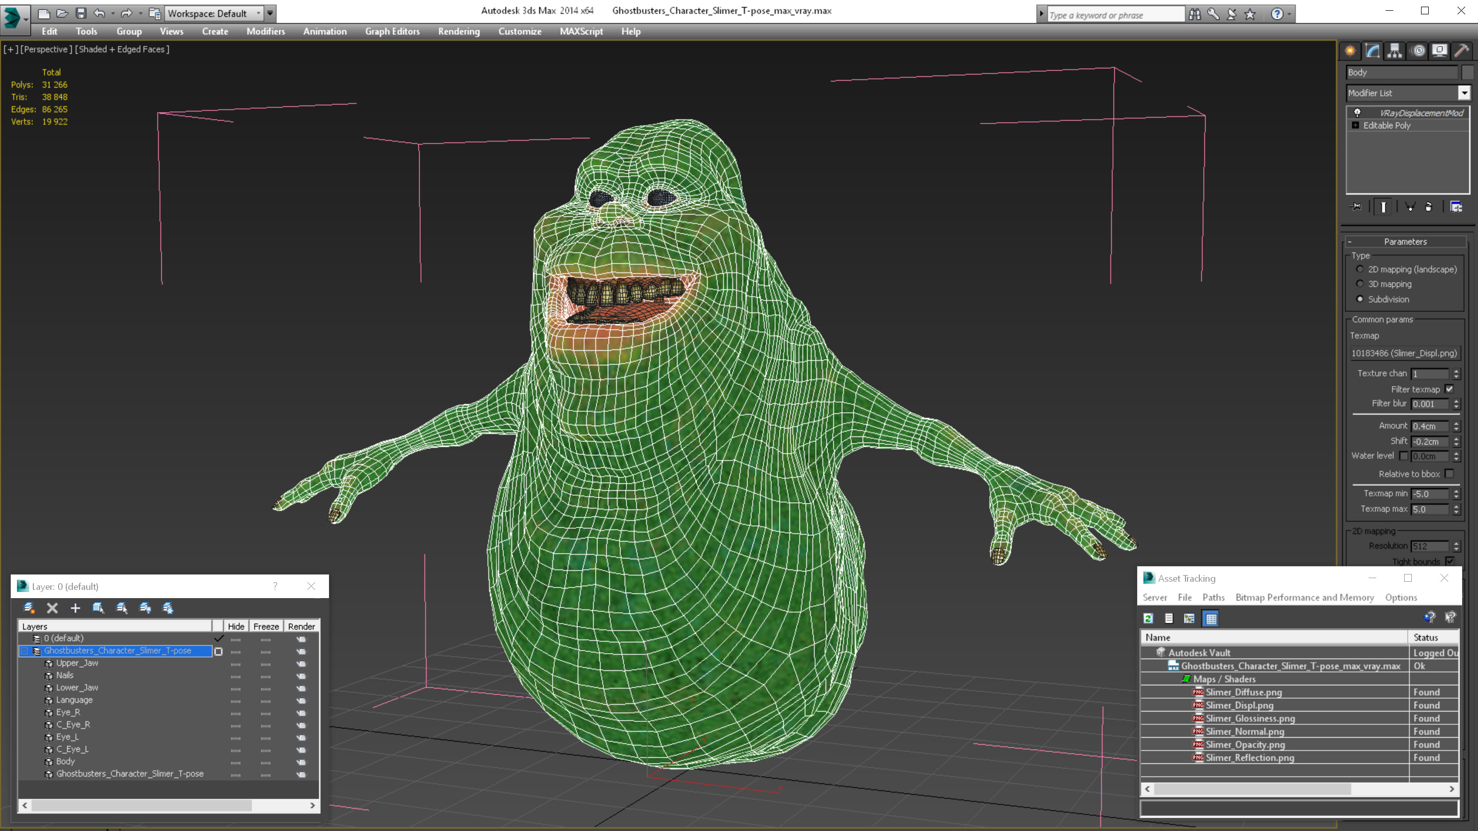1478x831 pixels.
Task: Click the object color swatch next to Body
Action: [x=1467, y=72]
